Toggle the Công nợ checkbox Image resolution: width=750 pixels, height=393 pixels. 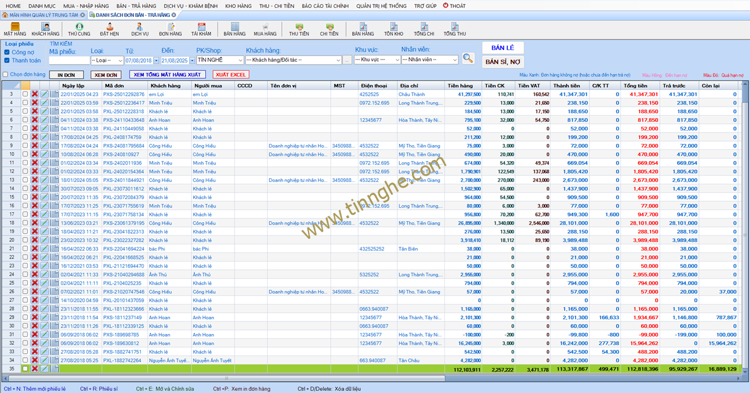point(7,52)
